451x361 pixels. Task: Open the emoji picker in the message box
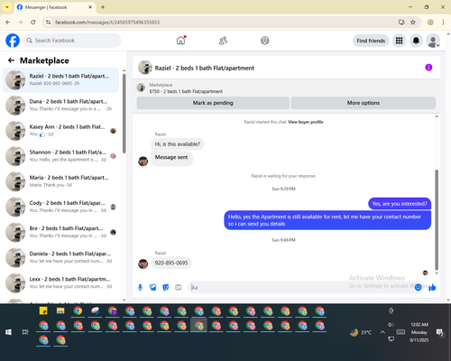pos(418,288)
